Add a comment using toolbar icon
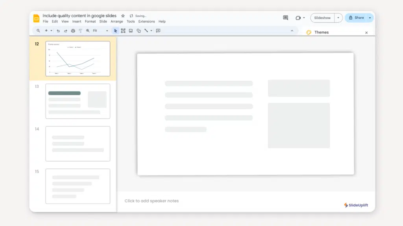Screen dimensions: 403x226 click(158, 31)
